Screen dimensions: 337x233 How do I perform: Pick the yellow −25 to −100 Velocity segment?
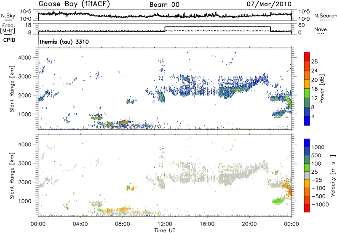[x=307, y=183]
